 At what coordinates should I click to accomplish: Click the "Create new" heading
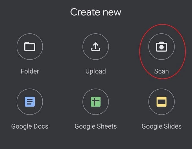click(x=96, y=12)
